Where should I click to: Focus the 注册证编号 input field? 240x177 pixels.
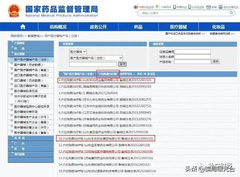click(192, 52)
